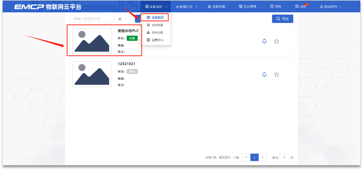The width and height of the screenshot is (363, 170).
Task: Click the bell icon for device 12321321
Action: tap(264, 74)
